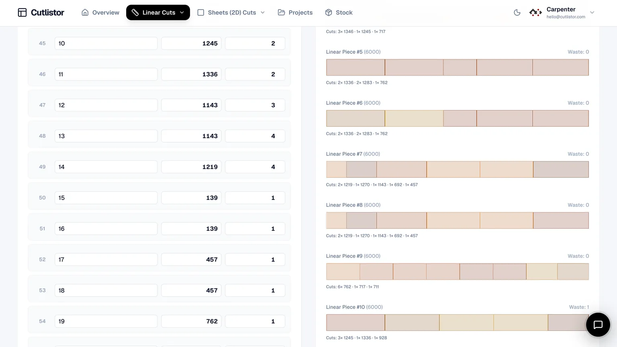Screen dimensions: 617x347
Task: Edit the name field containing 18
Action: (x=106, y=290)
